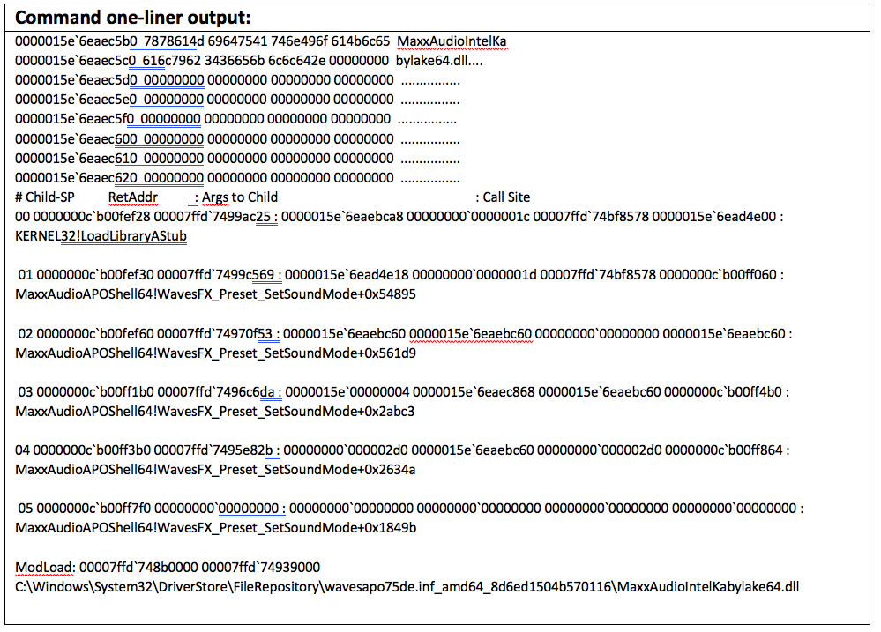881x632 pixels.
Task: Click frame 01 Child-SP 0000000c`b00fef30
Action: pyautogui.click(x=95, y=275)
